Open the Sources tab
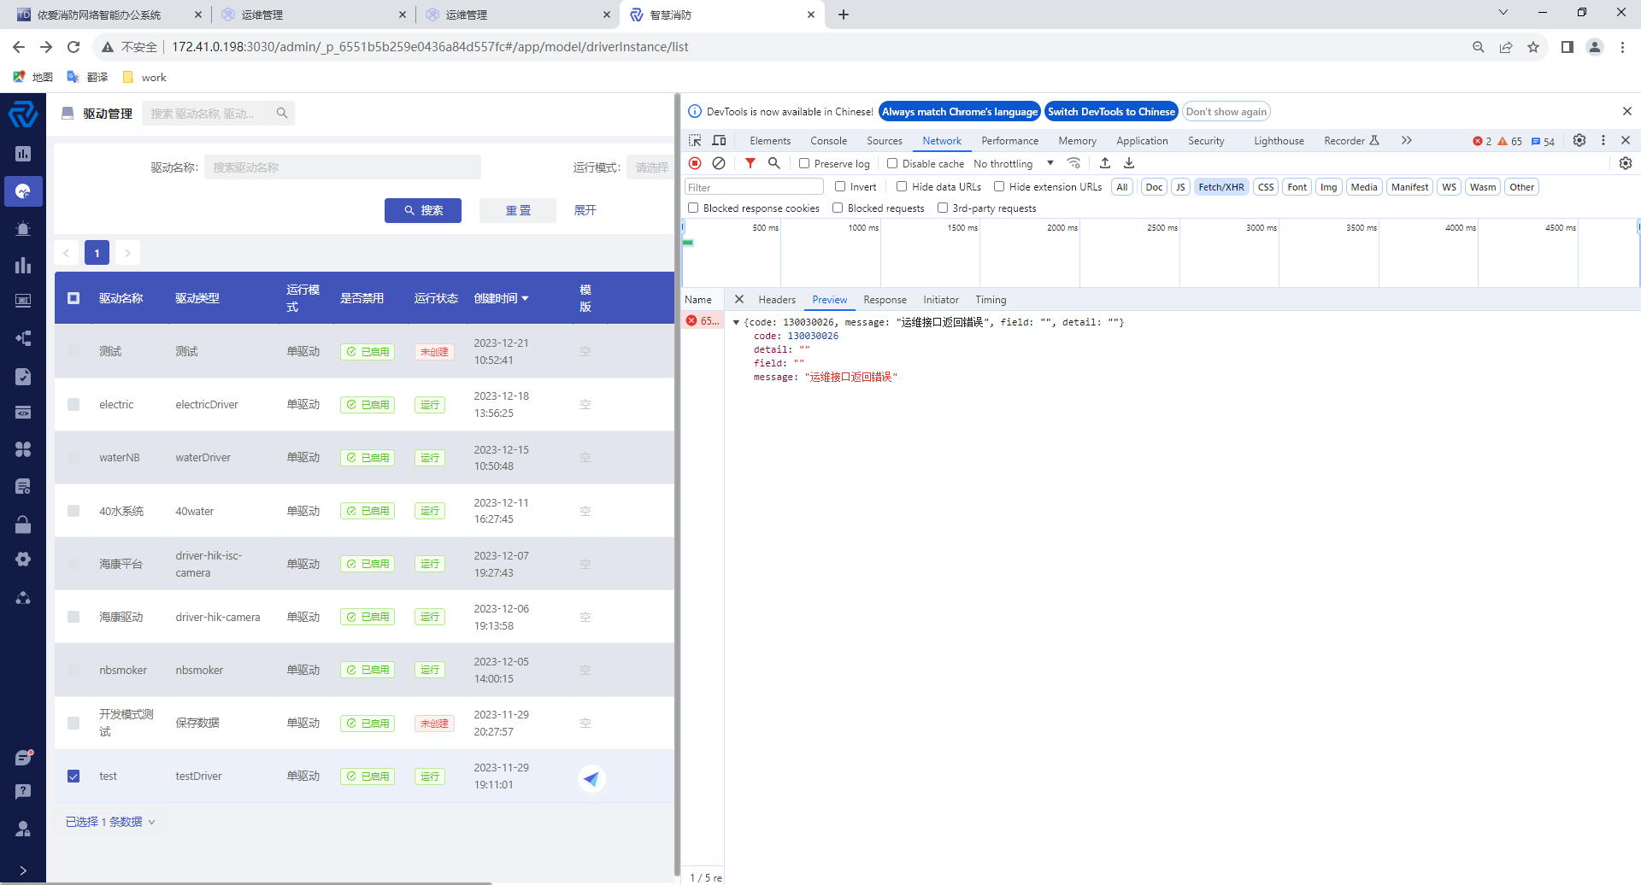 (884, 140)
